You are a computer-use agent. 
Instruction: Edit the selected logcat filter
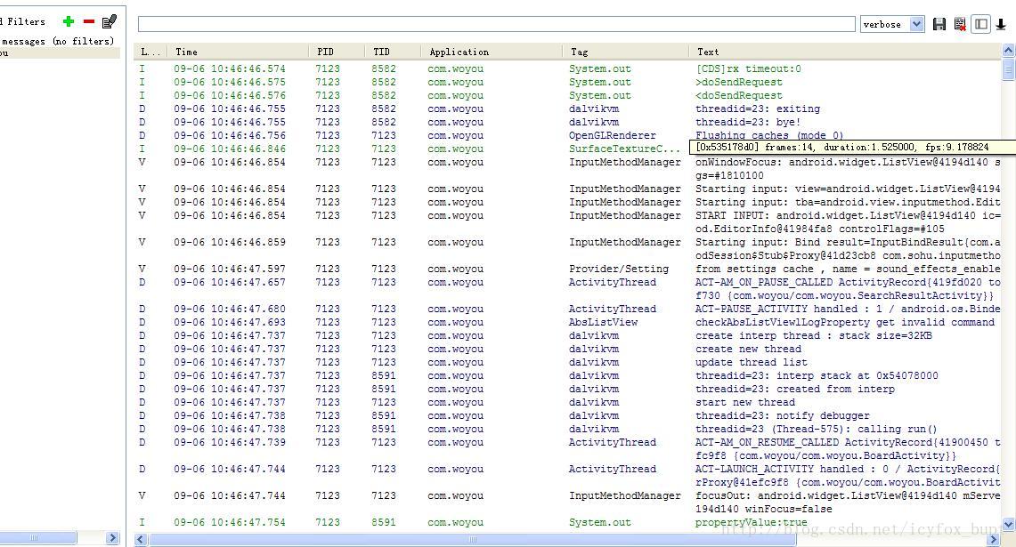pos(110,21)
